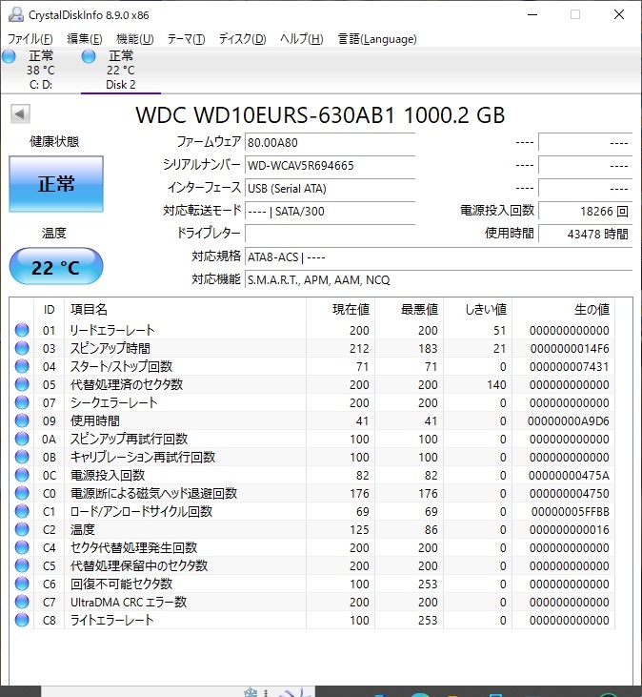Click the empty drive letter field

[330, 234]
